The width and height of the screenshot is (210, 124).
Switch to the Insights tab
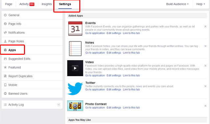pos(47,4)
